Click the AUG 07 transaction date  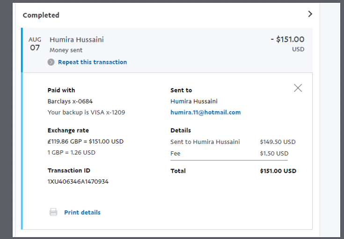click(35, 44)
